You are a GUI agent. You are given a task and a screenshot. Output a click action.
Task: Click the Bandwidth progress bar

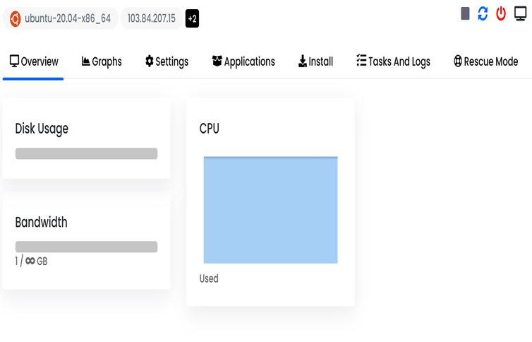[x=86, y=247]
